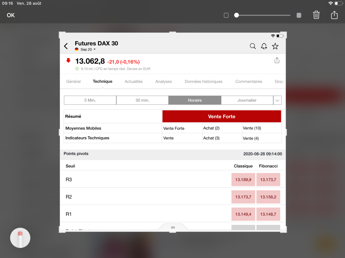Viewport: 345px width, 258px height.
Task: Open the pencil markup tool button
Action: (x=20, y=238)
